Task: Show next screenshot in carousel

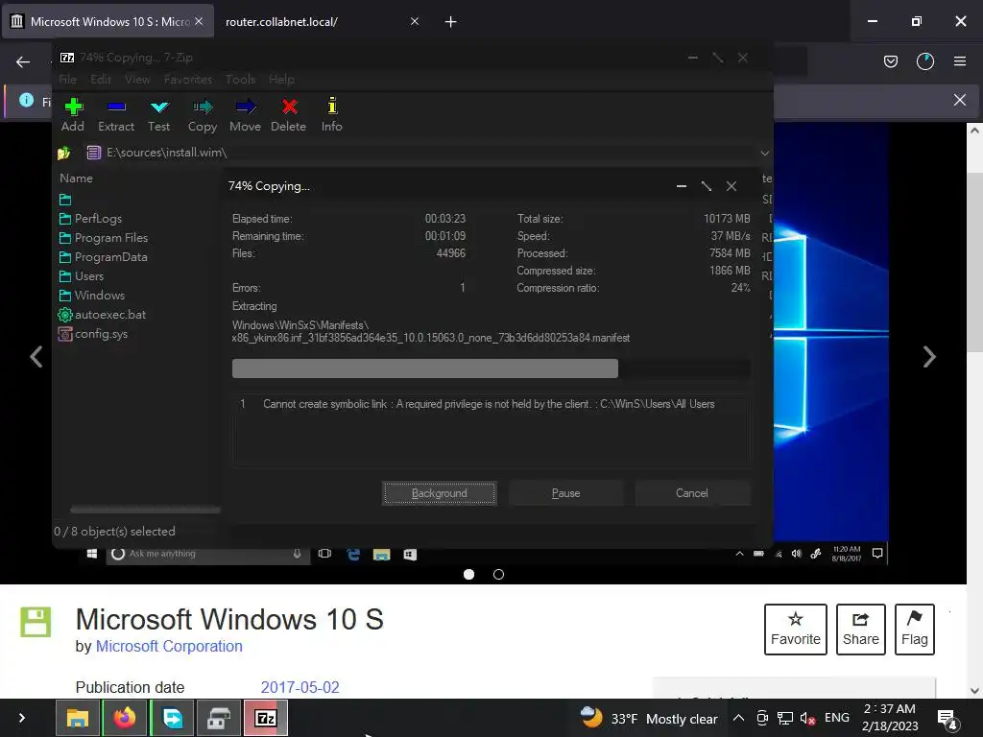Action: pyautogui.click(x=929, y=357)
